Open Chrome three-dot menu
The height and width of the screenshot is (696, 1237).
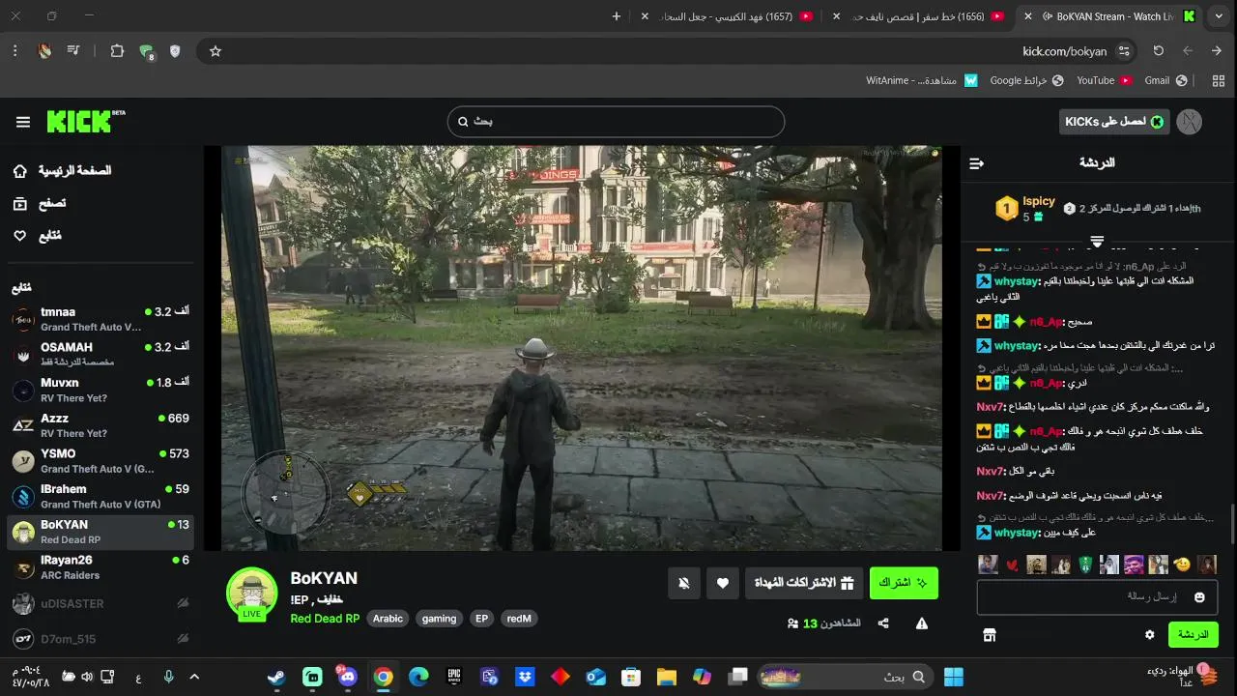(15, 51)
